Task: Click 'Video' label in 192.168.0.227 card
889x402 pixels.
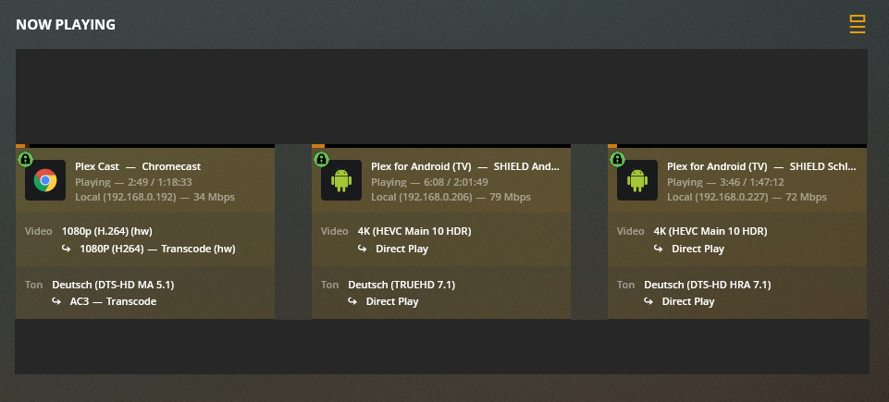Action: [631, 231]
